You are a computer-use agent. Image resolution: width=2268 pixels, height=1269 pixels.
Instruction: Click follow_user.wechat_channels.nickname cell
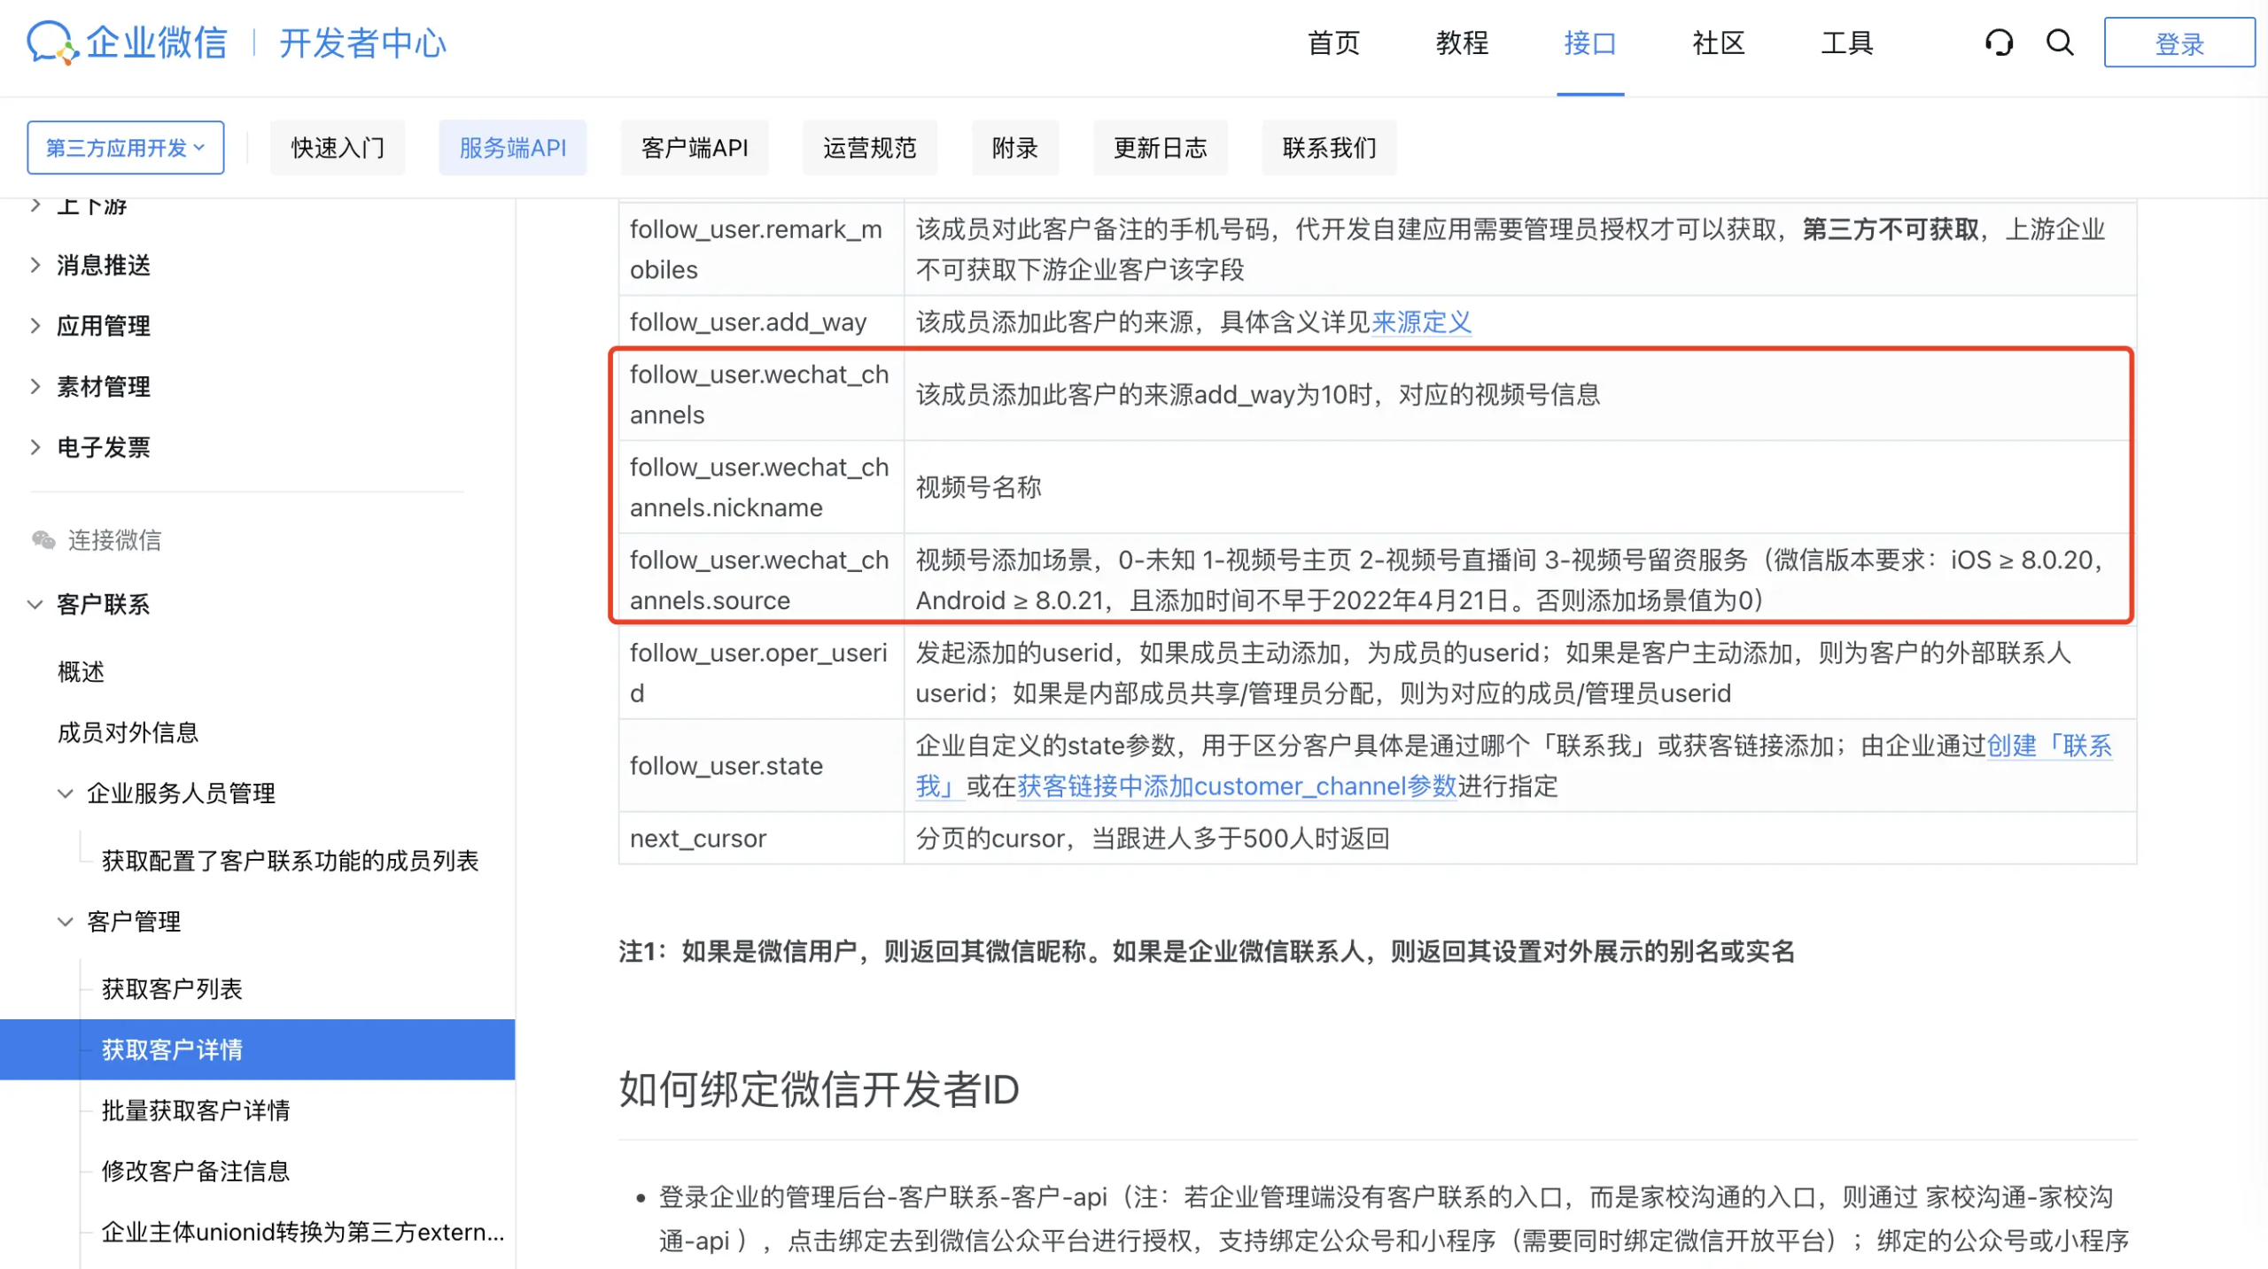(x=761, y=487)
